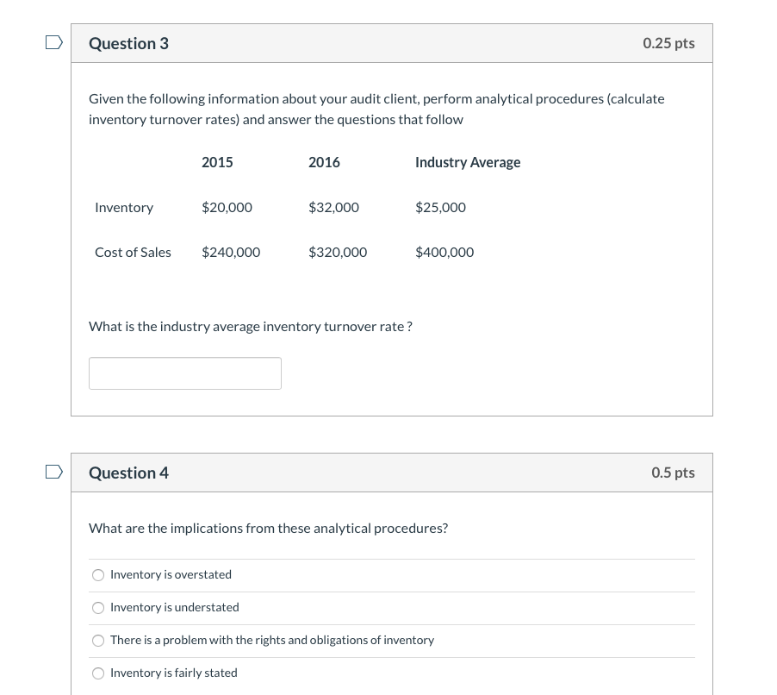Select 'Inventory is overstated'
Image resolution: width=777 pixels, height=695 pixels.
pos(98,575)
